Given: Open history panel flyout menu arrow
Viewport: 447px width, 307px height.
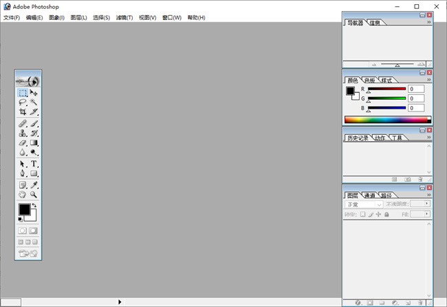Looking at the screenshot, I should [429, 138].
